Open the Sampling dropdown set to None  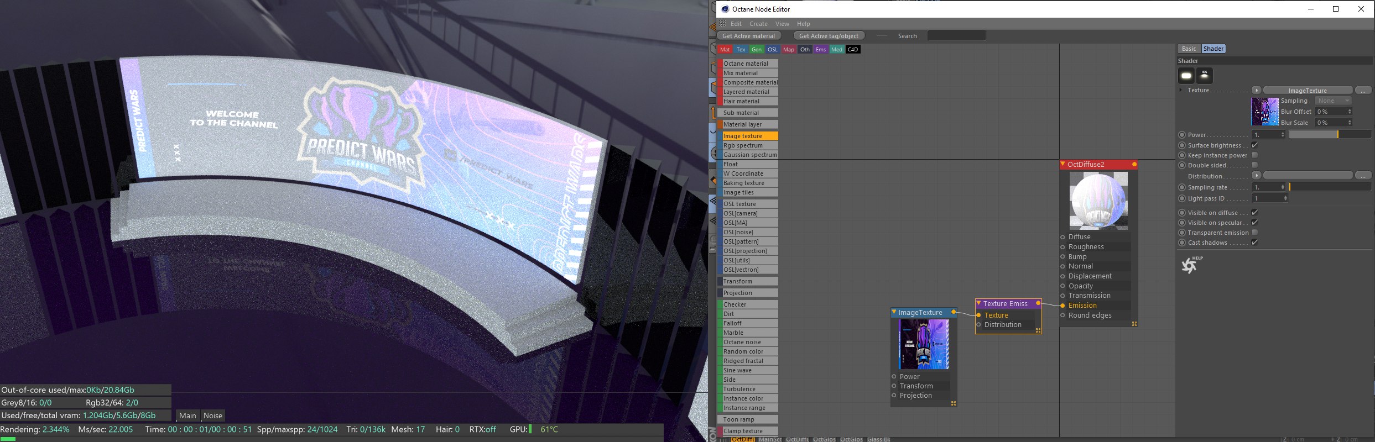coord(1334,101)
